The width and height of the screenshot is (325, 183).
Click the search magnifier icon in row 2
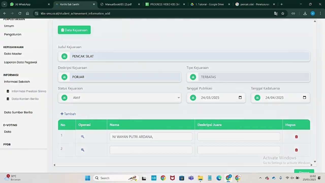click(x=83, y=150)
